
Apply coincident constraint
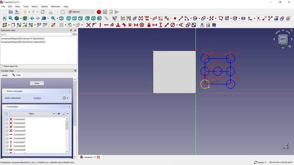pos(88,25)
